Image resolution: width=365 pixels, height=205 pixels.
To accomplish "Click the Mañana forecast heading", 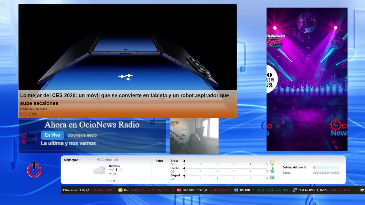I will tap(71, 160).
